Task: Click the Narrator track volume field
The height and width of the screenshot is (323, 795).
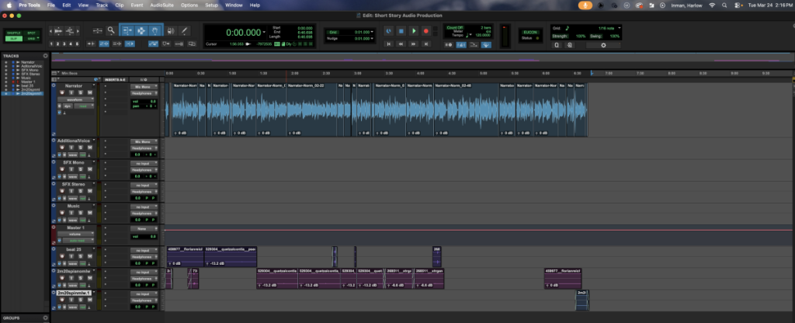Action: tap(144, 102)
